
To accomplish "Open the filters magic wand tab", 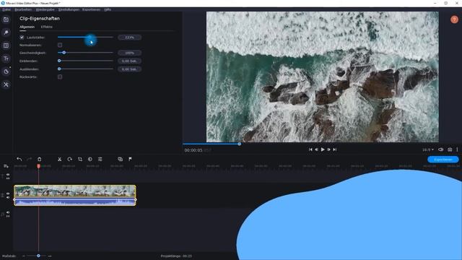I will (6, 32).
